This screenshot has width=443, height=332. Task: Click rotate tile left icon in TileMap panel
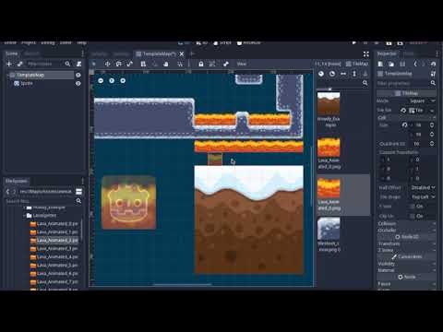click(321, 74)
